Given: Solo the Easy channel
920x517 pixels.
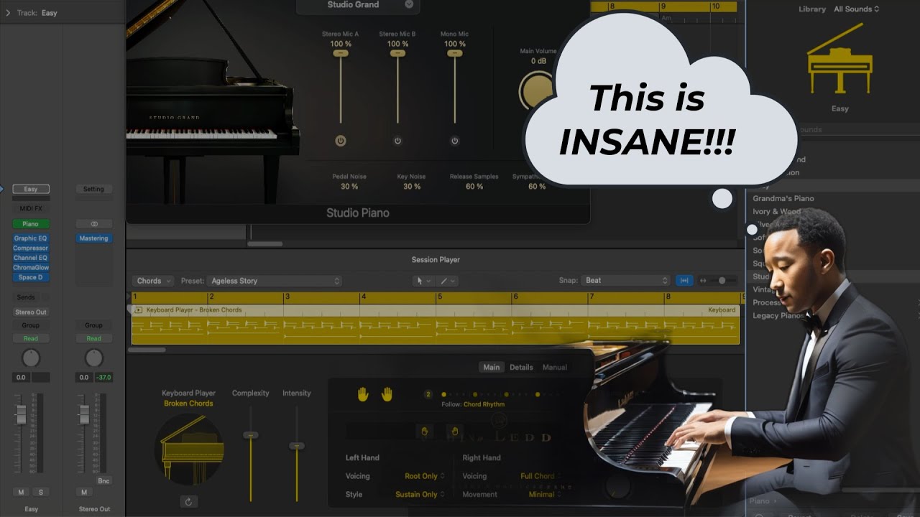Looking at the screenshot, I should pyautogui.click(x=40, y=492).
